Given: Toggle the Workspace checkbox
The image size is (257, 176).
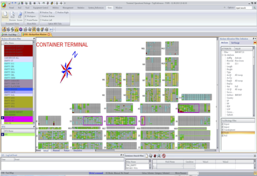Looking at the screenshot, I should coord(26,16).
